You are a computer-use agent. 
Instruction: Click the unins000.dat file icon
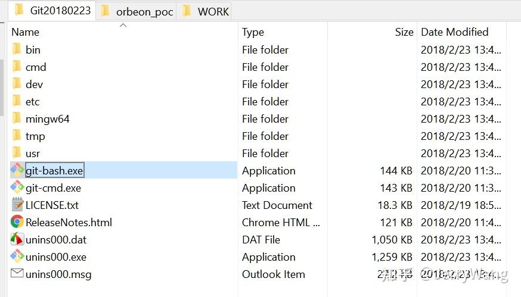pos(17,239)
